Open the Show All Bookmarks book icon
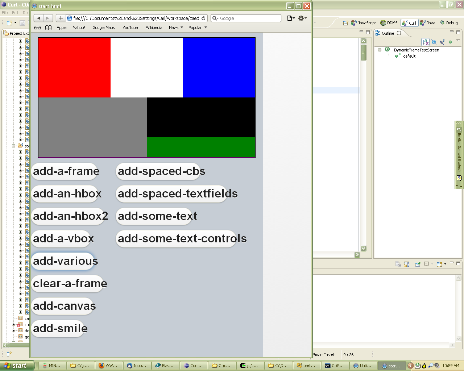Image resolution: width=464 pixels, height=371 pixels. click(48, 28)
